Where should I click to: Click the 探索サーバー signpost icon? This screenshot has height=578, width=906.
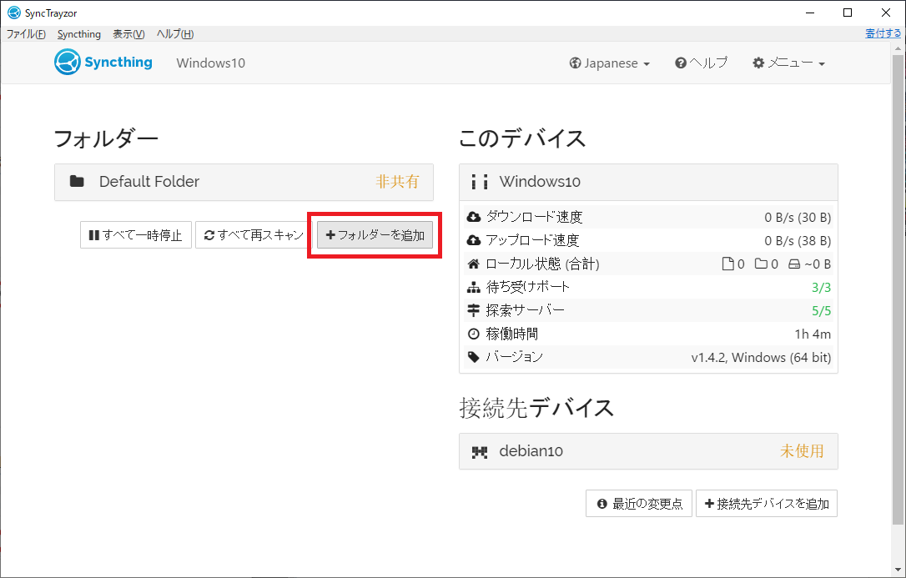[x=473, y=310]
